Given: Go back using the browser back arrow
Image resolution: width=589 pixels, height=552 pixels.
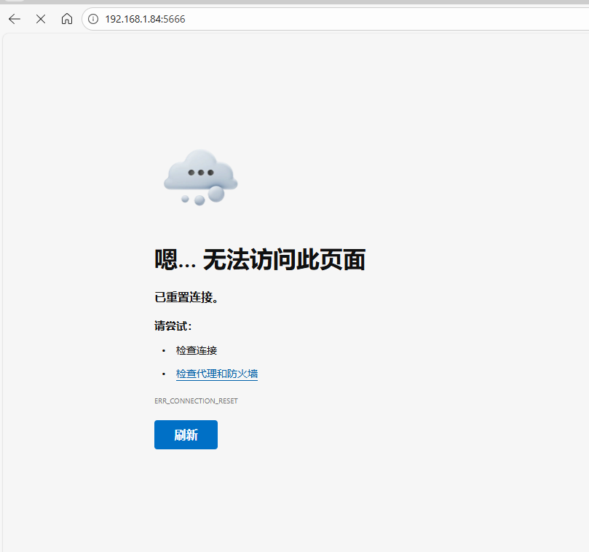Looking at the screenshot, I should pyautogui.click(x=15, y=19).
